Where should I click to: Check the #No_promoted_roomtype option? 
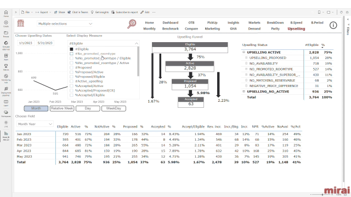[x=71, y=54]
